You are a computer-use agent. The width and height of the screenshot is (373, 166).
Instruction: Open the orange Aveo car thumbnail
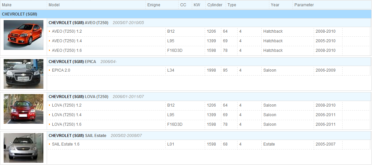24,35
